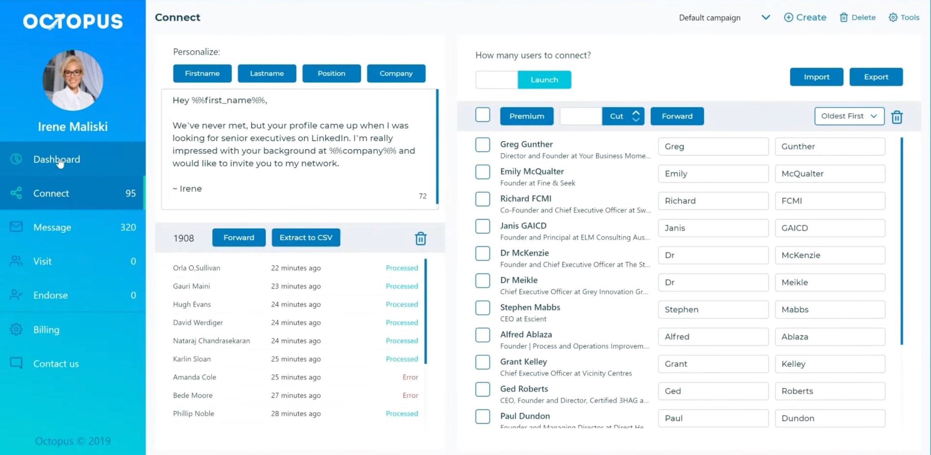Click the Message envelope icon
Image resolution: width=931 pixels, height=455 pixels.
[16, 227]
